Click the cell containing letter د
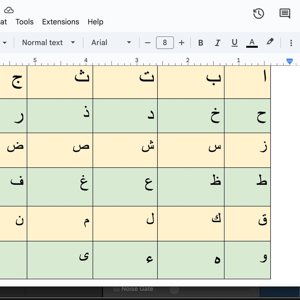 coord(125,116)
